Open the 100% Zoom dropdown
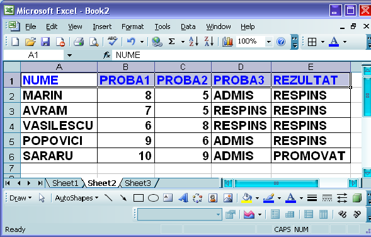 [268, 42]
